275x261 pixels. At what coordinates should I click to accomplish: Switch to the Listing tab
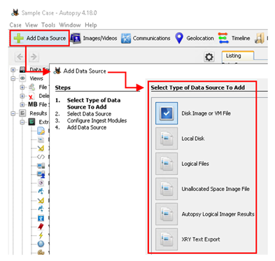(x=237, y=56)
